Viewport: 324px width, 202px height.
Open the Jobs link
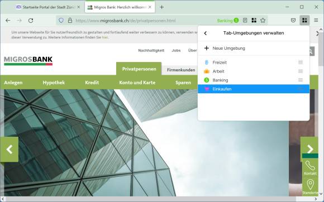point(176,50)
